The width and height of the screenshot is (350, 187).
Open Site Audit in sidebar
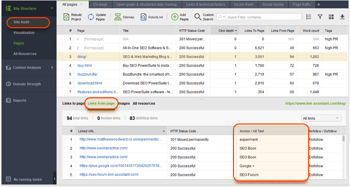coord(21,22)
